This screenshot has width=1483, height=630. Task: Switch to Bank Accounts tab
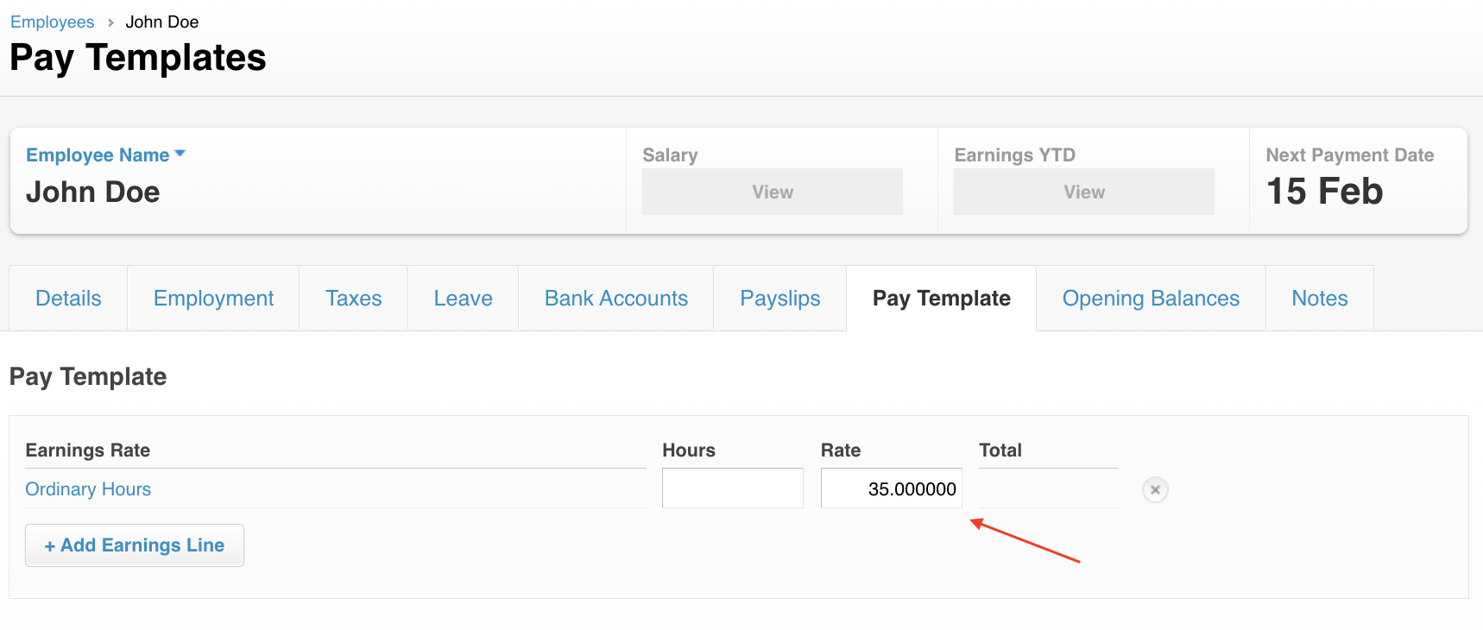click(615, 299)
